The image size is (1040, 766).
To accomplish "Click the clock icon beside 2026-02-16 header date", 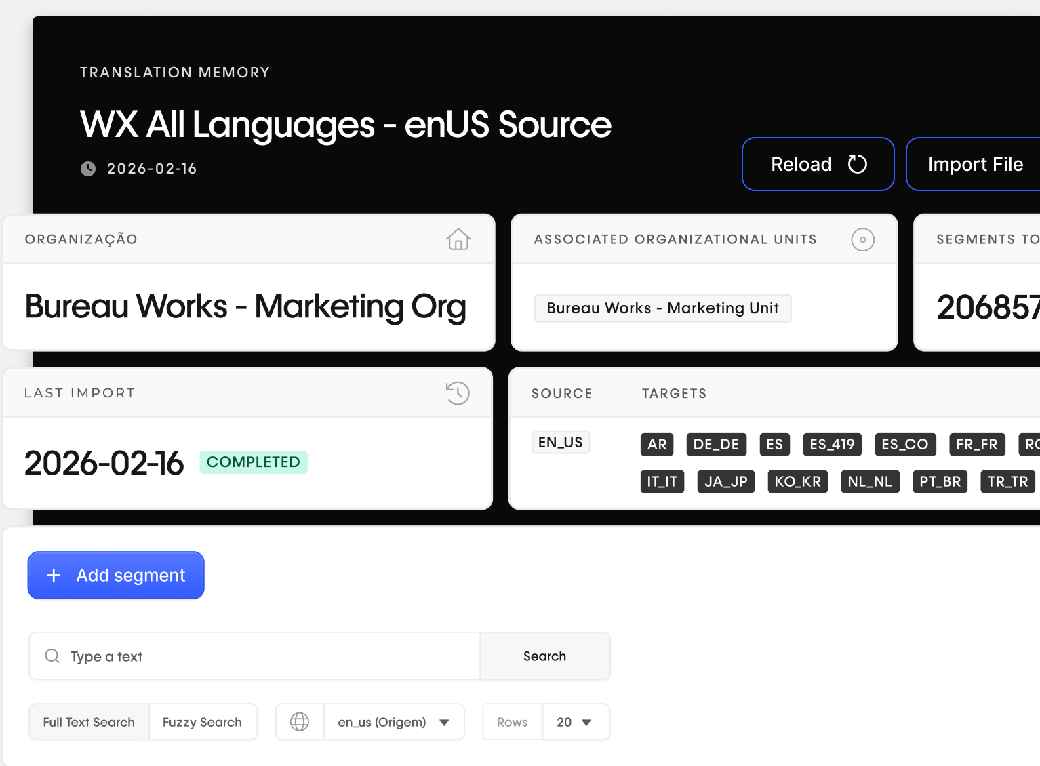I will click(x=88, y=169).
